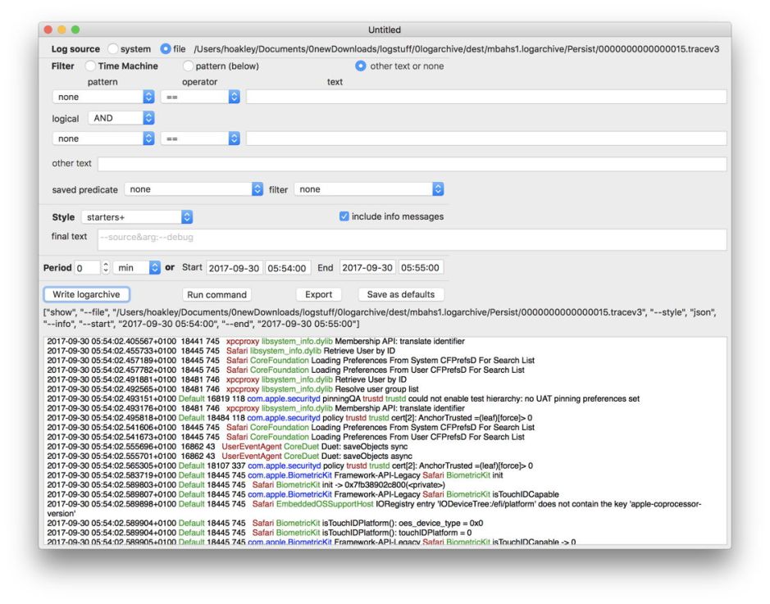Click into the other text input field
Image resolution: width=770 pixels, height=604 pixels.
(412, 164)
